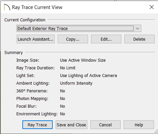The image size is (158, 134).
Task: Delete the selected configuration
Action: tap(139, 39)
